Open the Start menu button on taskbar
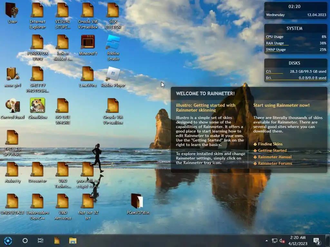Screen dimensions: 330x247 8,241
